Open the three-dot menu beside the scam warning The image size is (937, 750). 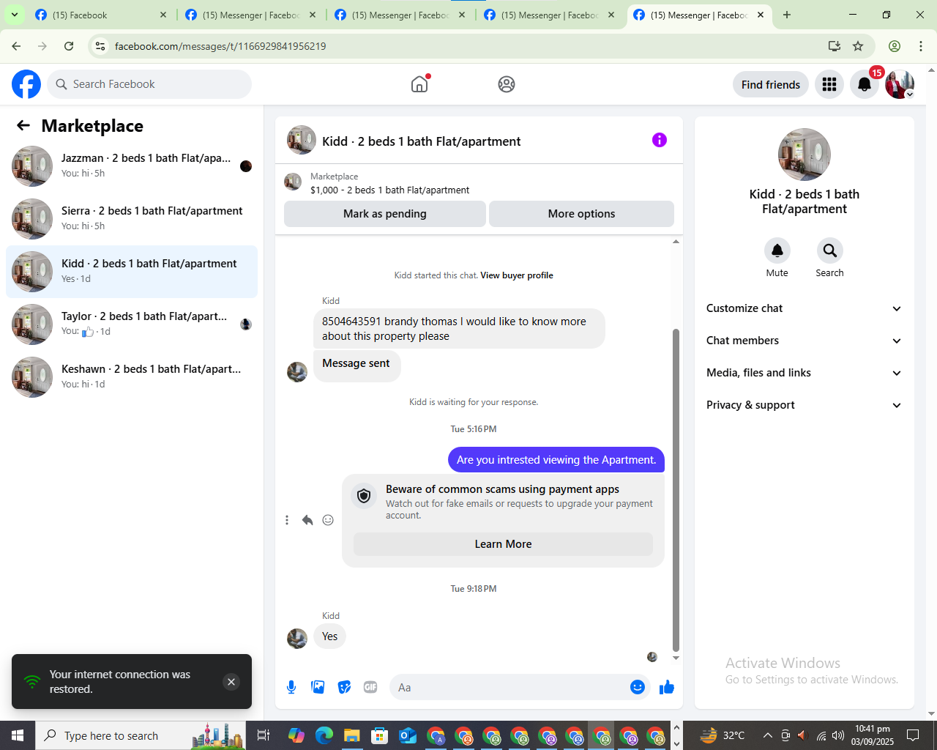point(287,520)
